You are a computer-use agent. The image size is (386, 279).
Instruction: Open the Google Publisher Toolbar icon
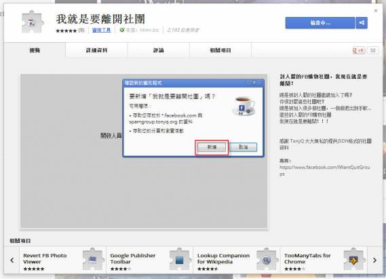click(180, 259)
